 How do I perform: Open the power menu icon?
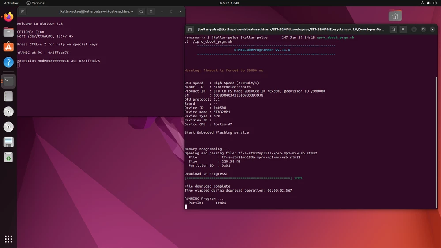[435, 3]
